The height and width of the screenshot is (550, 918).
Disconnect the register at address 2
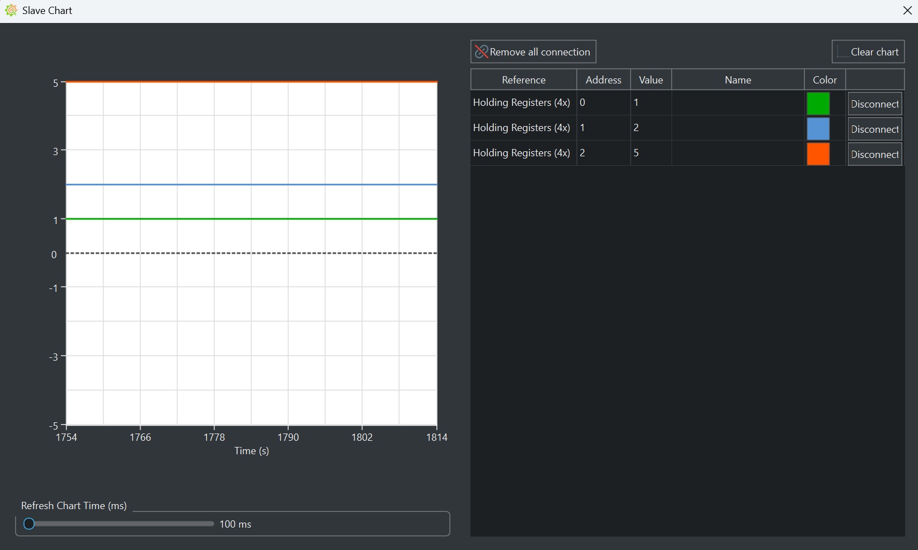click(874, 154)
